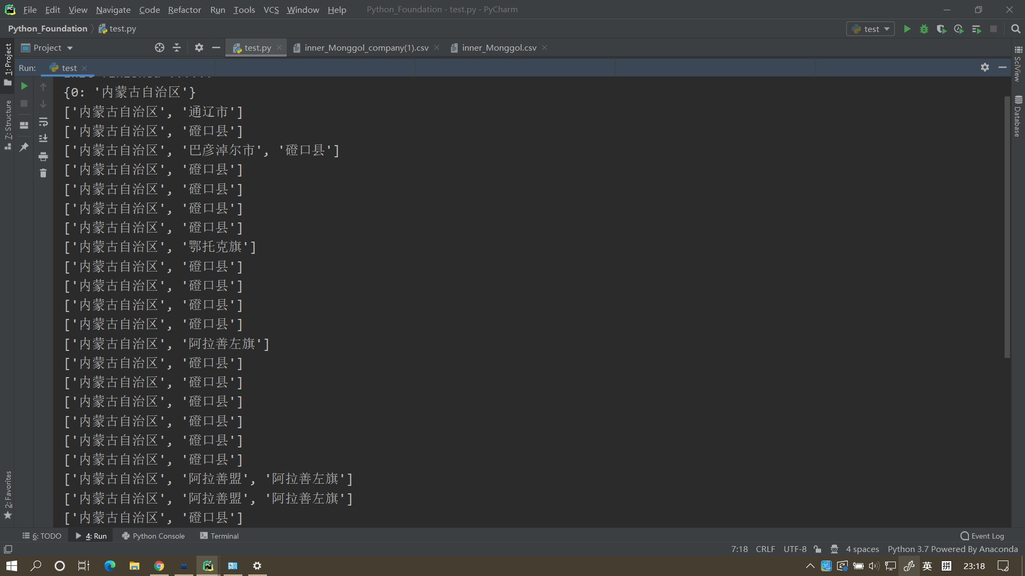Toggle soft-wrap for console output
The height and width of the screenshot is (576, 1025).
tap(43, 122)
